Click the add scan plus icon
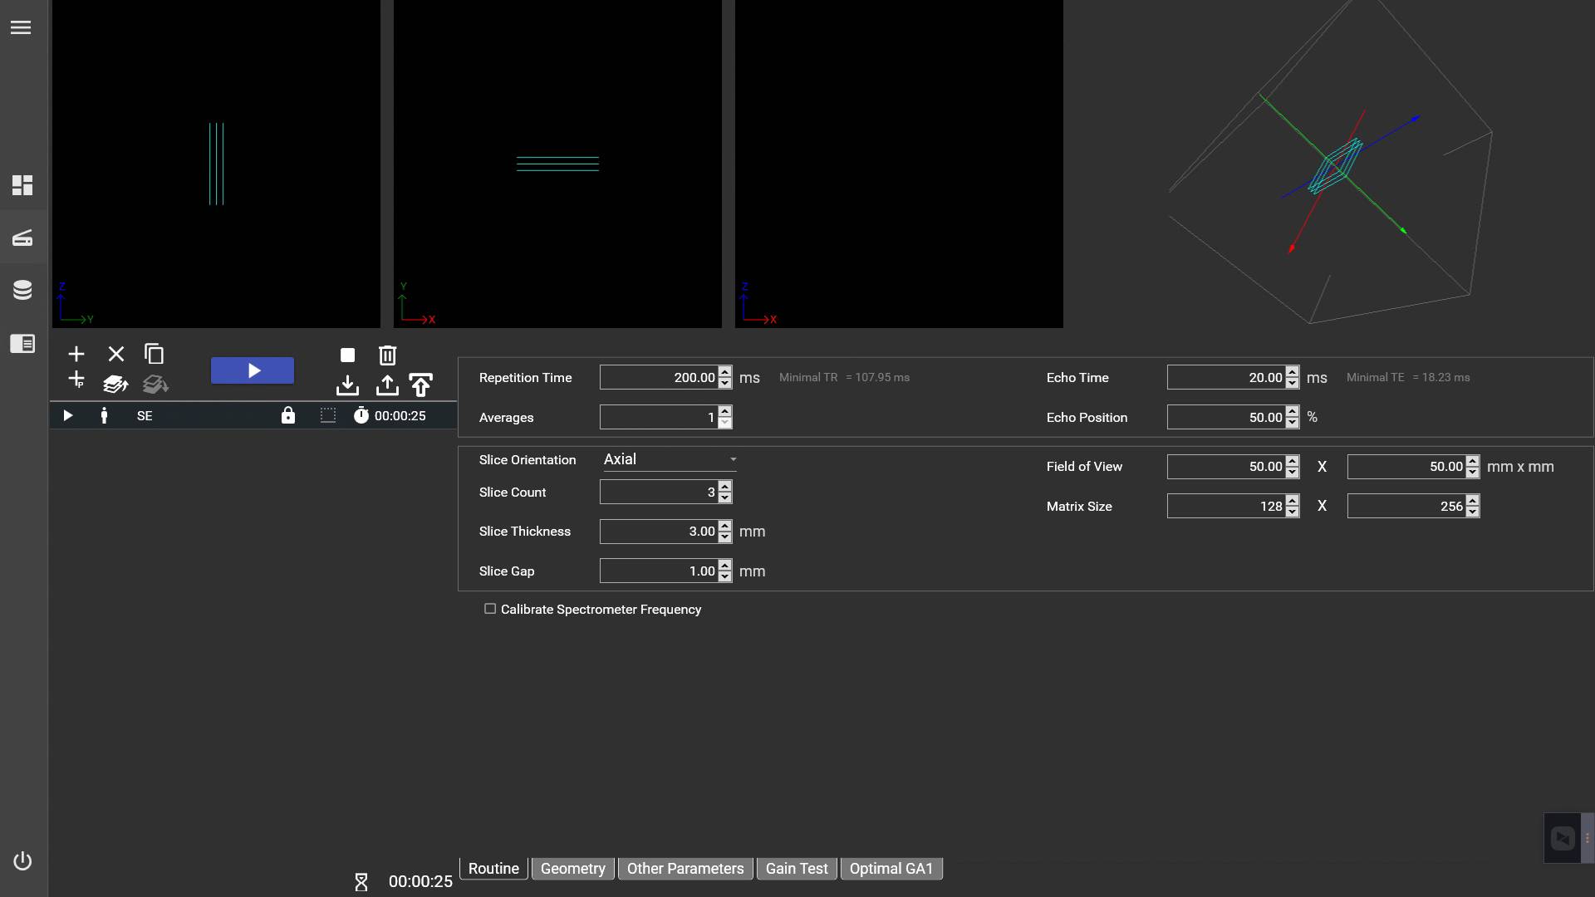The width and height of the screenshot is (1595, 897). [76, 355]
